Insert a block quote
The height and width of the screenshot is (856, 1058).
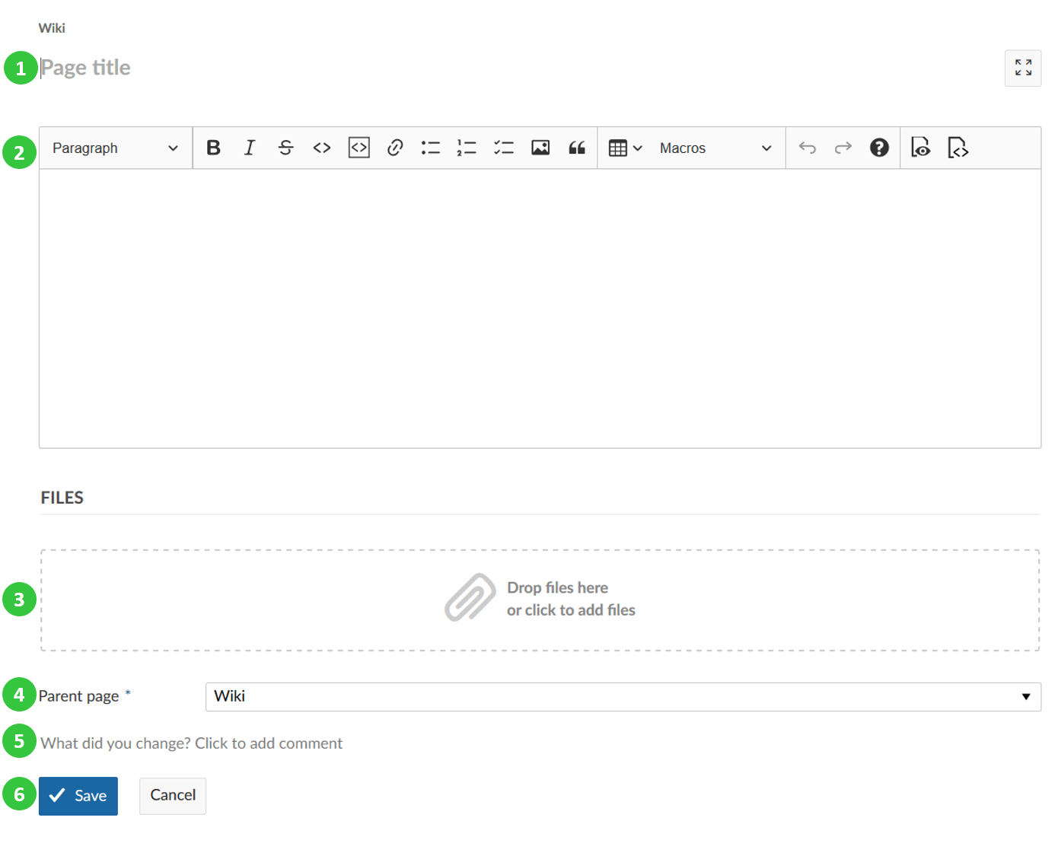point(577,148)
